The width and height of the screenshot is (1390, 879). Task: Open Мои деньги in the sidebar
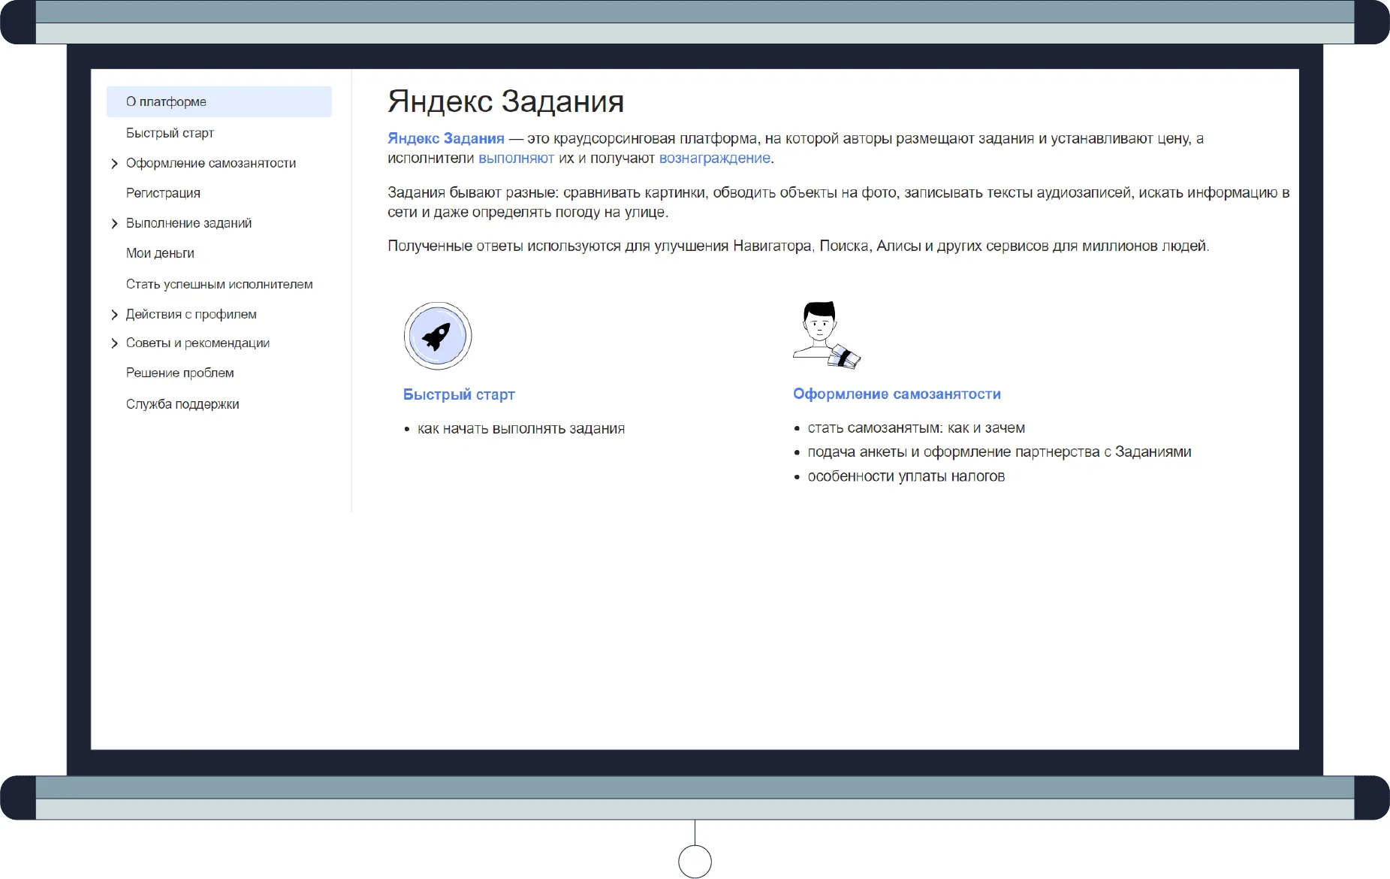(x=160, y=253)
